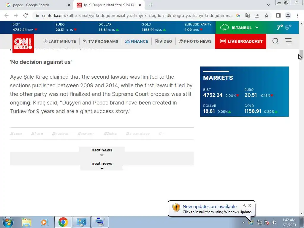Click the #cartoon hashtag
The width and height of the screenshot is (304, 228).
pos(86,134)
